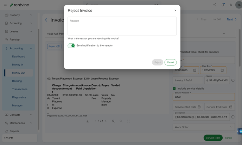Screen dimensions: 242x145
Task: Zoom in on the document preview
Action: [113, 121]
